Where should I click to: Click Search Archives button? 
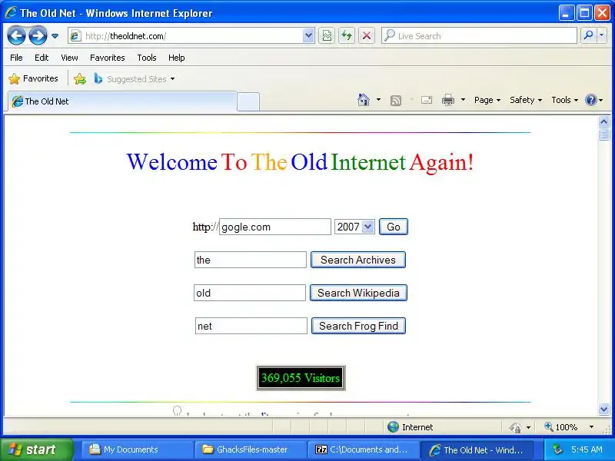point(358,260)
